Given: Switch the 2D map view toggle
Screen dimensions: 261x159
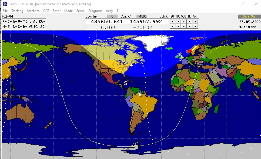Looking at the screenshot, I should point(42,27).
